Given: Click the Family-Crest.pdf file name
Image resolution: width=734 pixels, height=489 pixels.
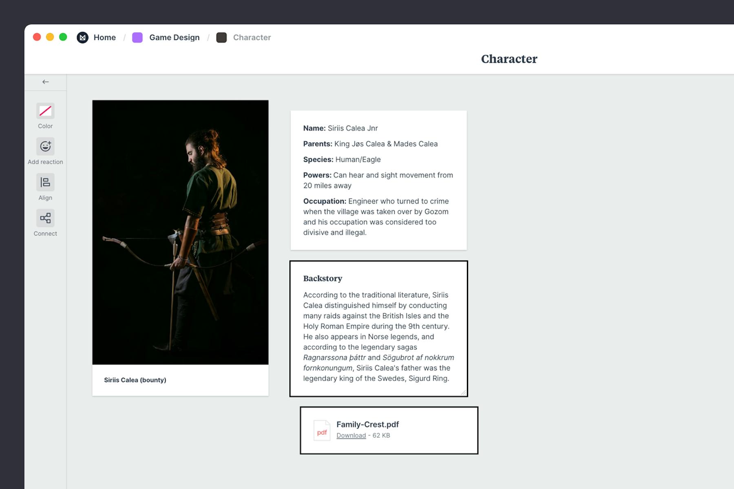Looking at the screenshot, I should pos(367,424).
